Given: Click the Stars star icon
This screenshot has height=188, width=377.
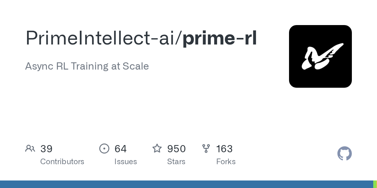Looking at the screenshot, I should tap(157, 149).
